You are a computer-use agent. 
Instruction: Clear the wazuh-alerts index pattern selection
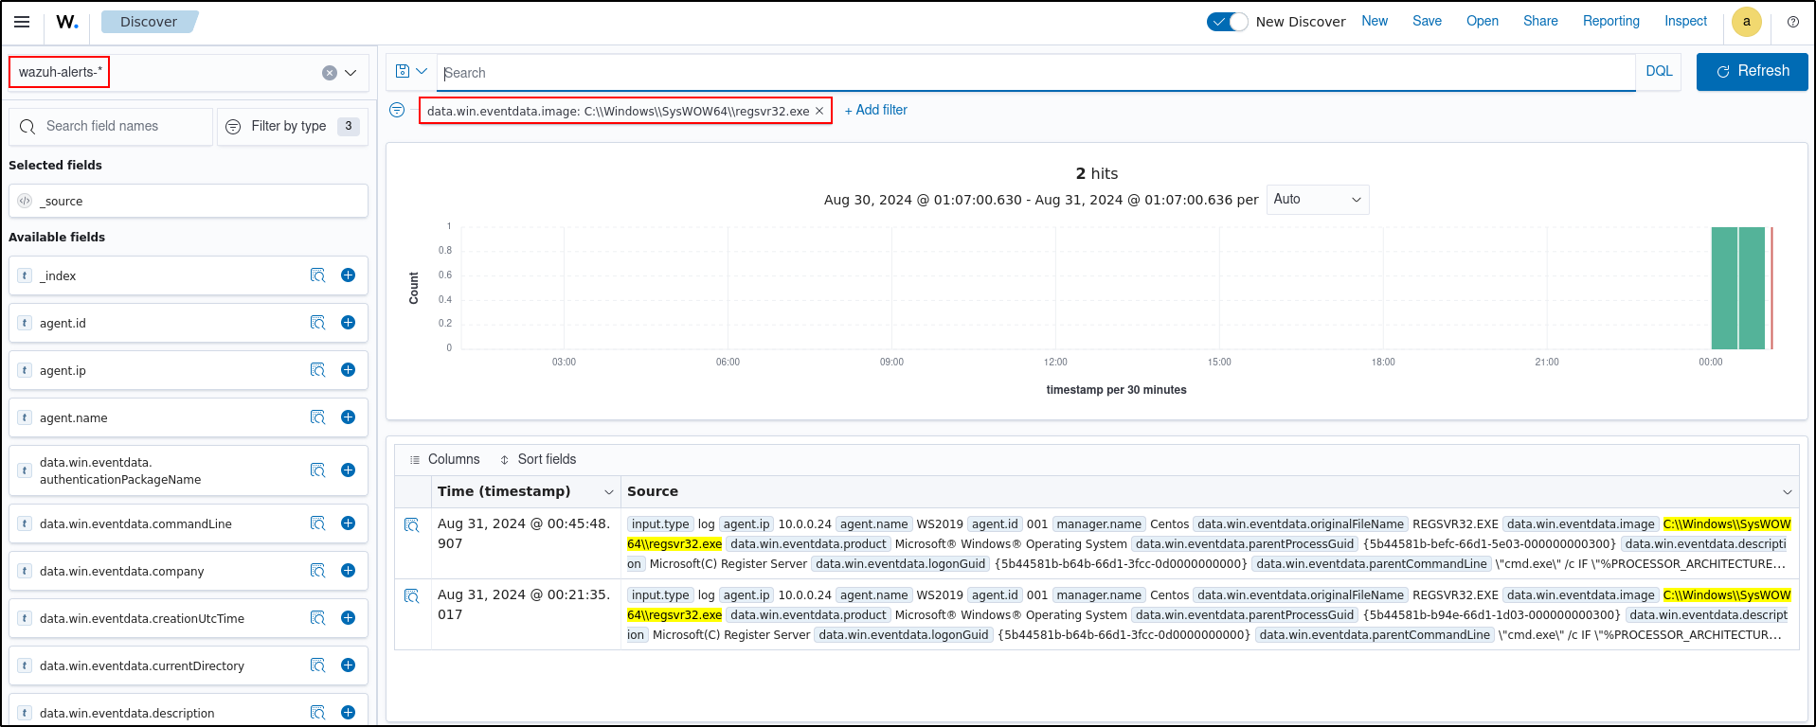[329, 73]
